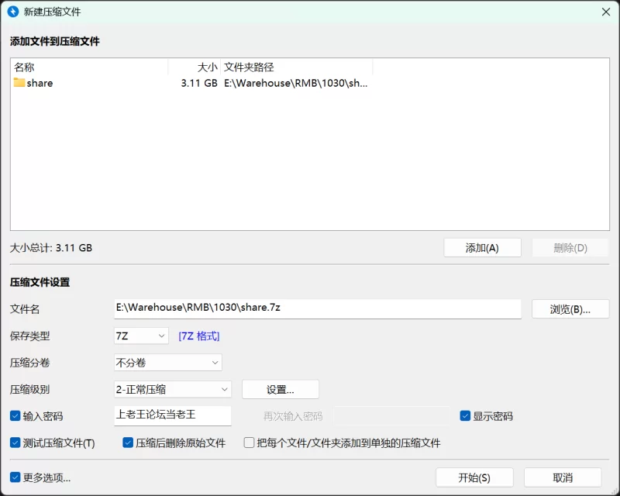The image size is (620, 496).
Task: Disable the 显示密码 option
Action: point(466,416)
